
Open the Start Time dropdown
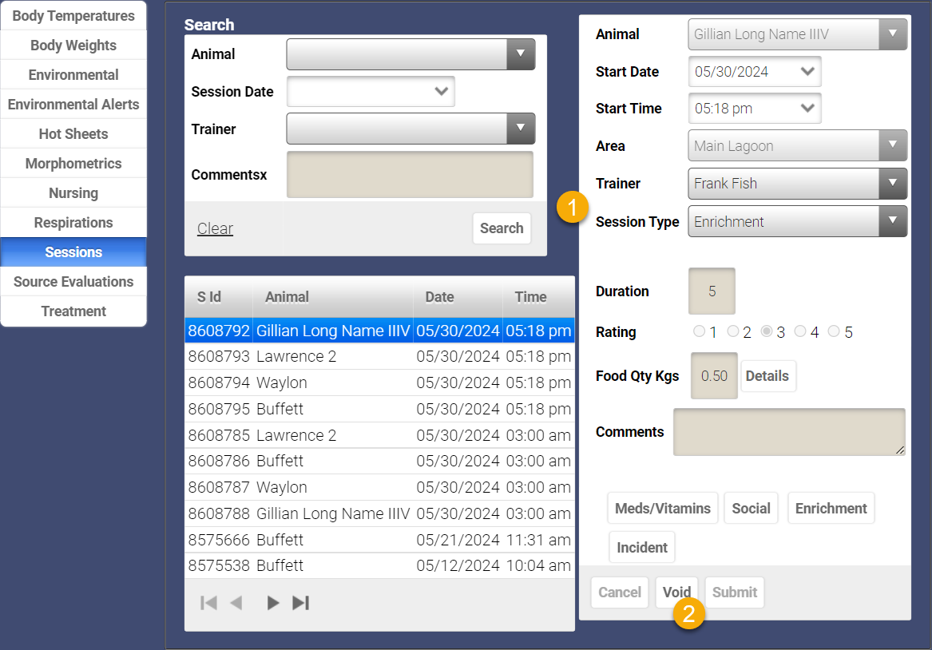755,109
